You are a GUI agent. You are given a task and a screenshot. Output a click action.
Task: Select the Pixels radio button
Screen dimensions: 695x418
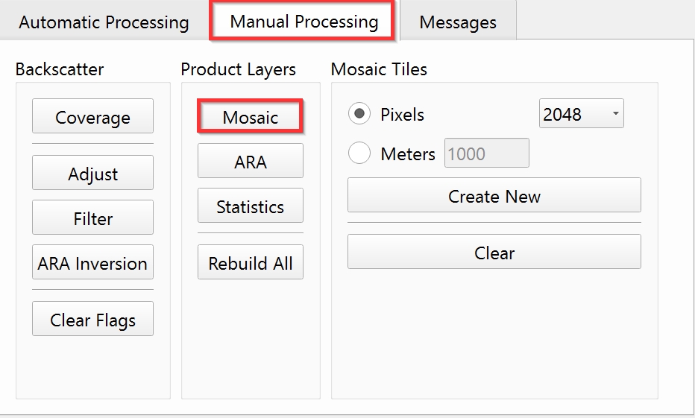360,114
